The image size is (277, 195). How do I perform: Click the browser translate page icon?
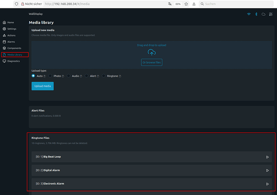click(x=170, y=4)
